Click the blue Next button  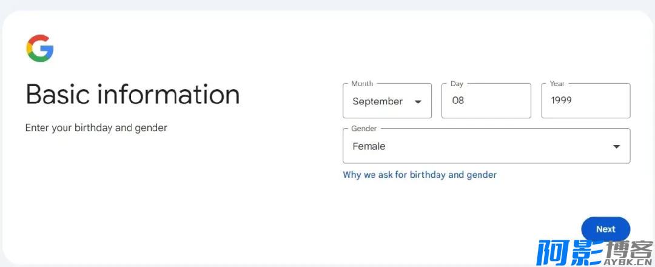pyautogui.click(x=606, y=229)
